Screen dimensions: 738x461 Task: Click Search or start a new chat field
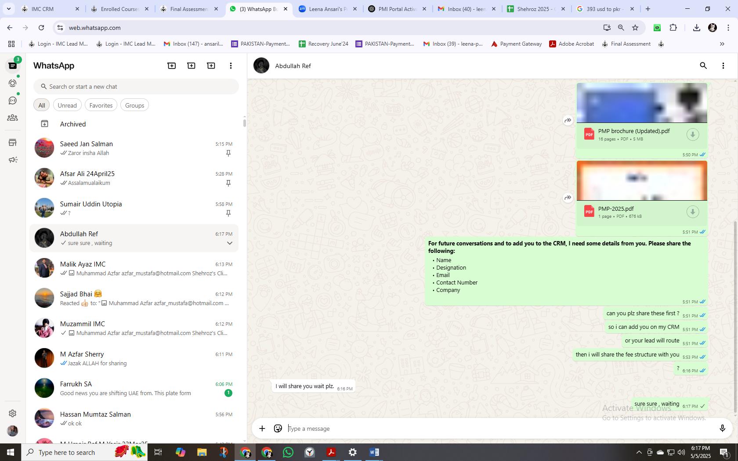click(136, 86)
